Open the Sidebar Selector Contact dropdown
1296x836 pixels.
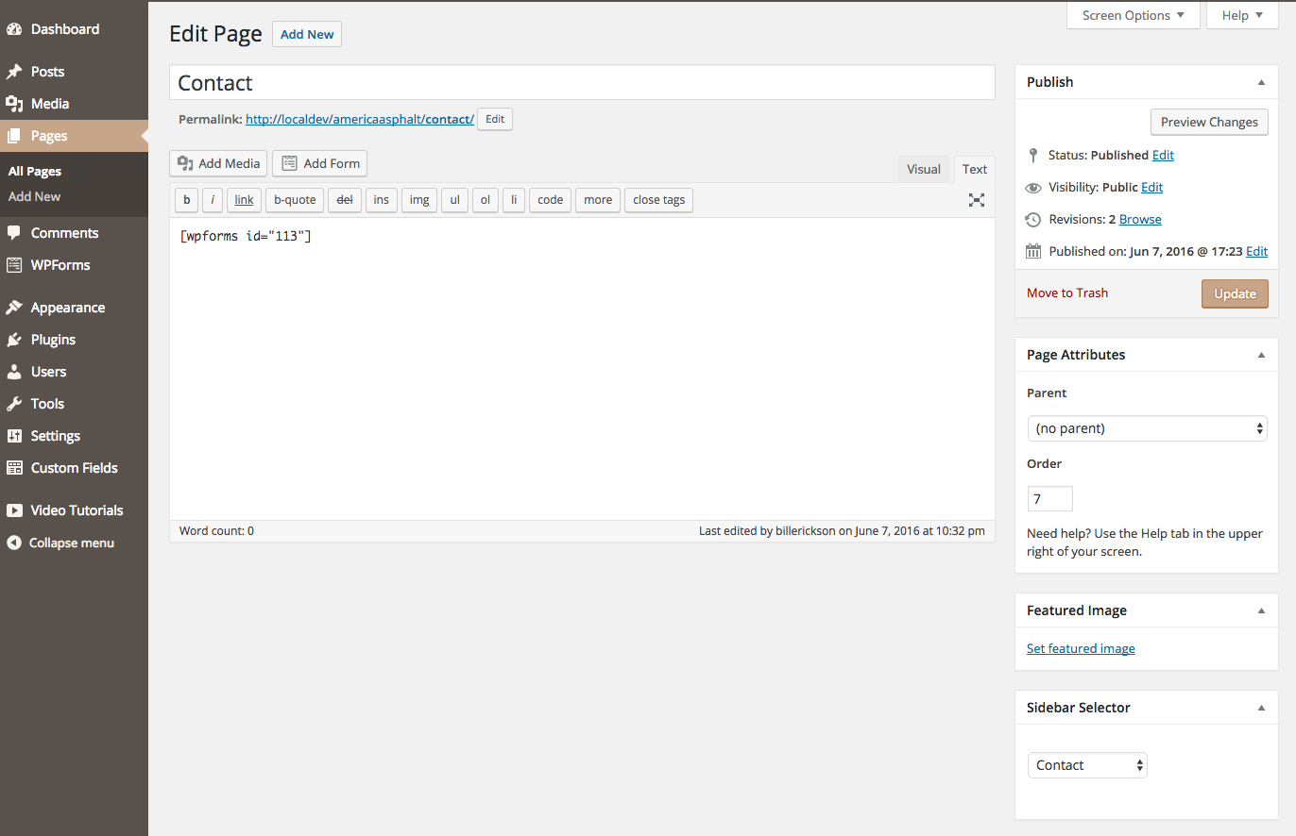click(1087, 765)
